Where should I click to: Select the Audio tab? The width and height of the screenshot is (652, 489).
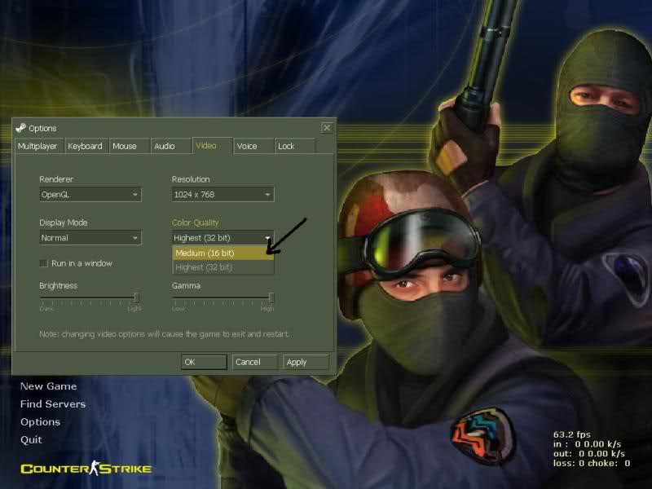click(170, 146)
